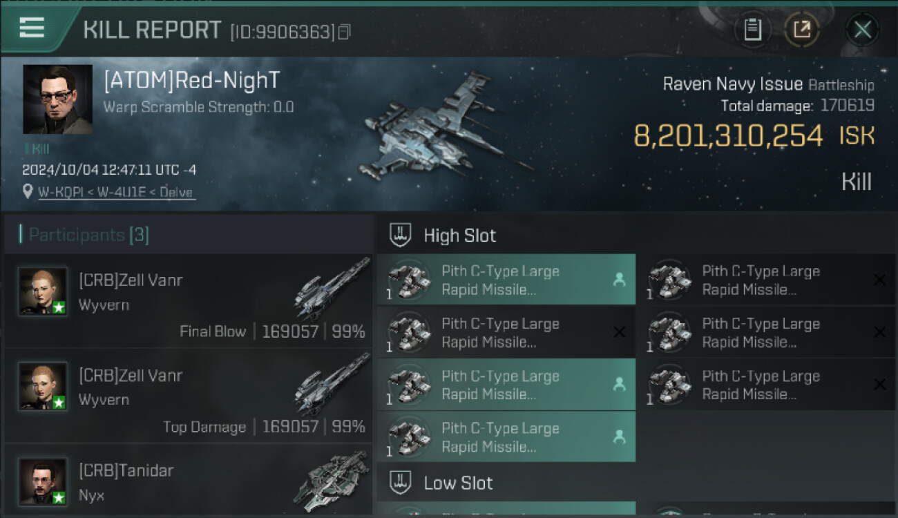This screenshot has width=898, height=518.
Task: View Red-NighT's character portrait
Action: click(57, 99)
